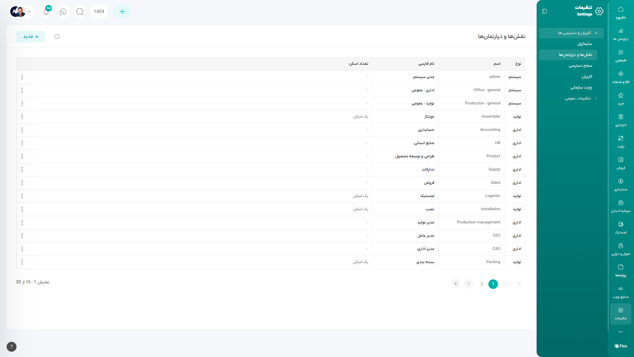Go to page 2 in pagination

coord(482,284)
